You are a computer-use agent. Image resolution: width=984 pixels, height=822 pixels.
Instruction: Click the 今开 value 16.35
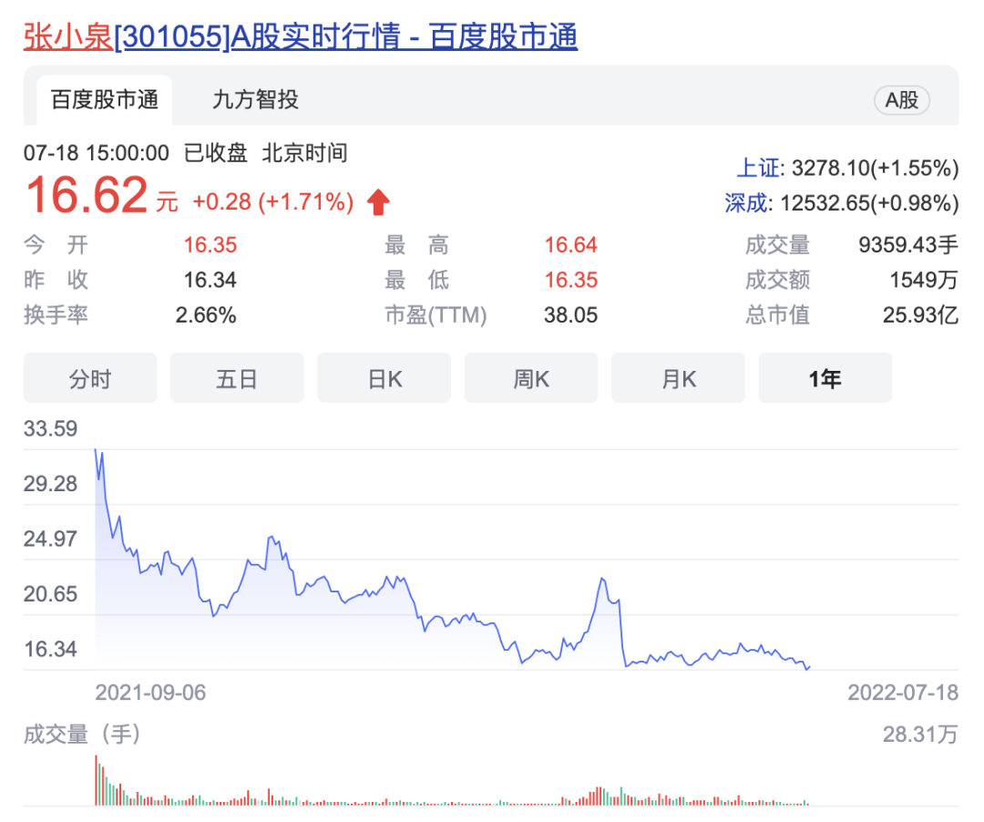[210, 245]
